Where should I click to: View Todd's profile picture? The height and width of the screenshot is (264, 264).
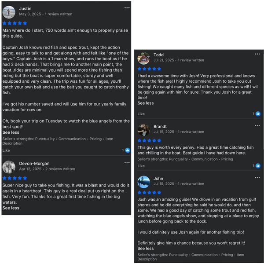click(x=143, y=58)
